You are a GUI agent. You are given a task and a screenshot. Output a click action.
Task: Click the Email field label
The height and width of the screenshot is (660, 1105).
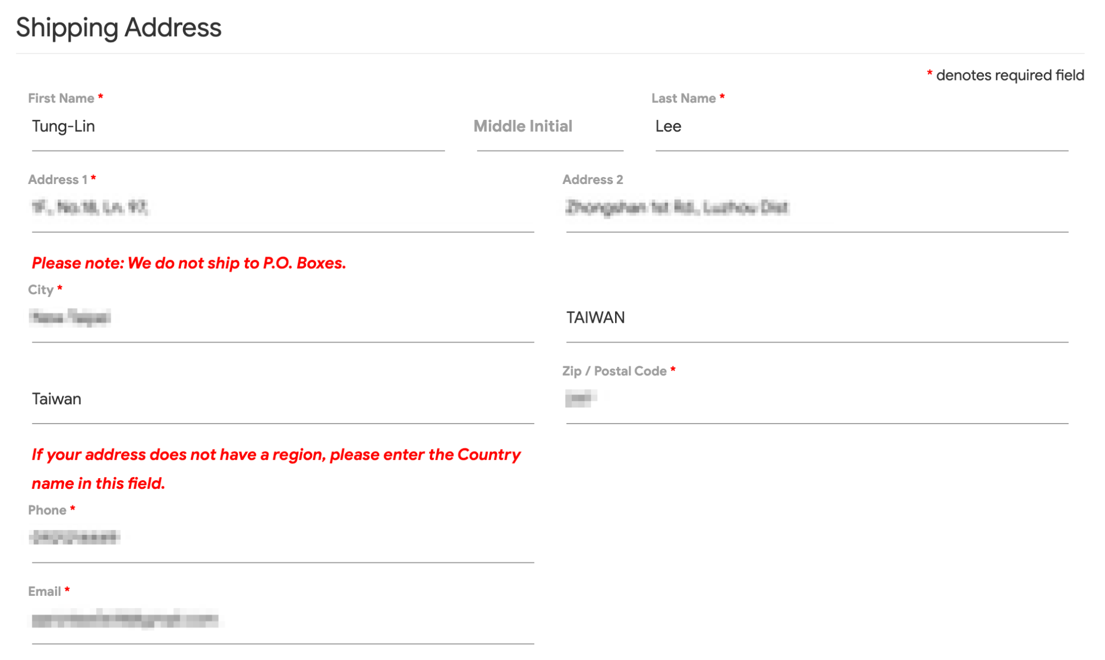(44, 591)
